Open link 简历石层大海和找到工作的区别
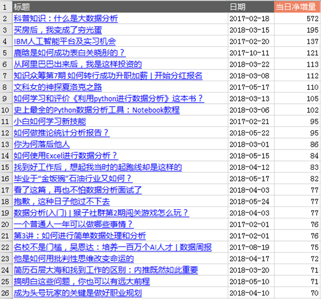321x299 pixels. coord(70,271)
